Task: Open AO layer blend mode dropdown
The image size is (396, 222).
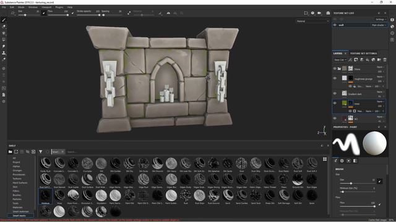Action: pos(381,117)
